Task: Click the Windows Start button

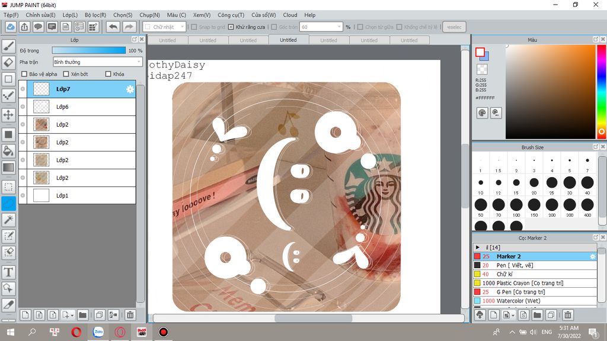Action: (x=11, y=332)
